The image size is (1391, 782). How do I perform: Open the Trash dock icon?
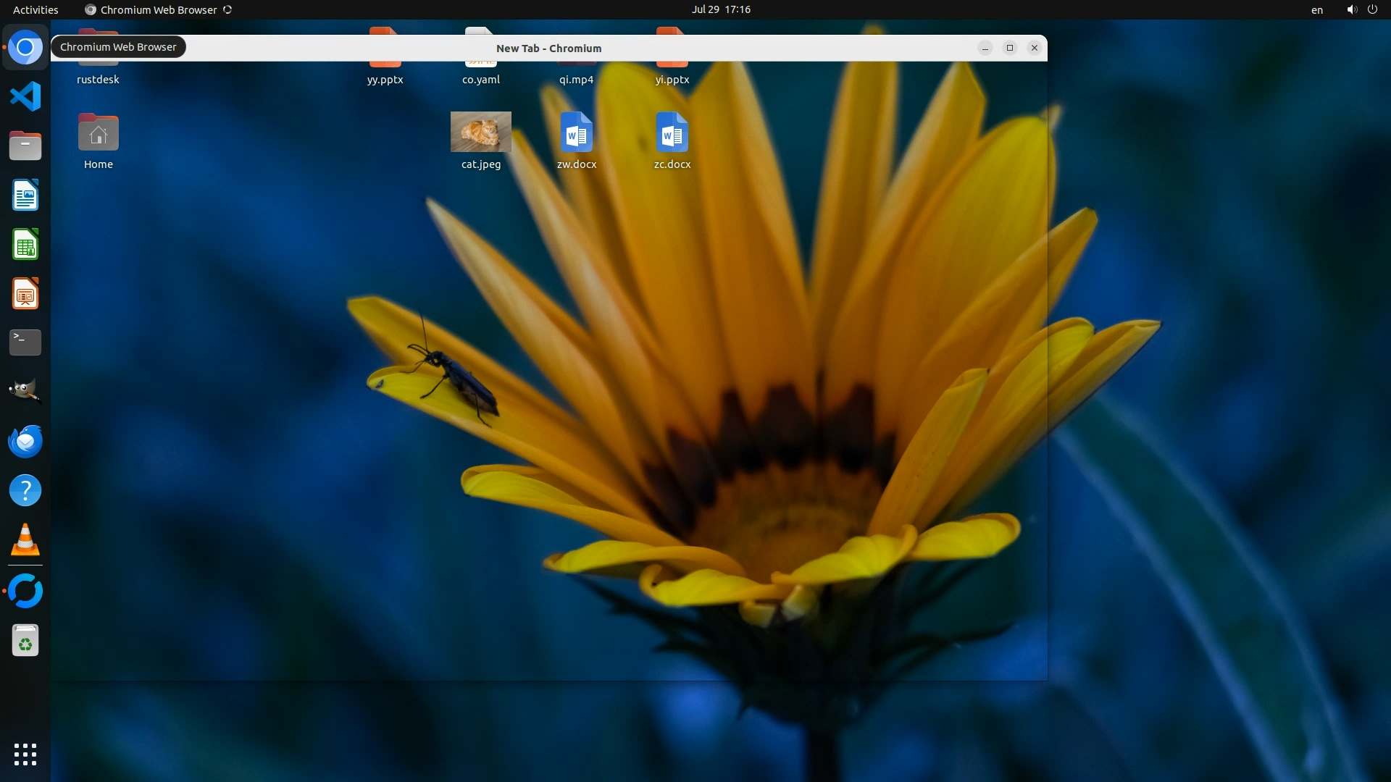coord(25,641)
